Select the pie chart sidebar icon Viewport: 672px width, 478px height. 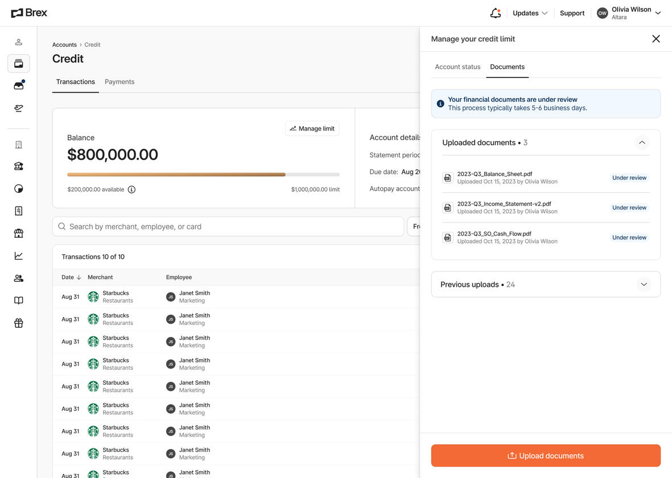point(19,189)
